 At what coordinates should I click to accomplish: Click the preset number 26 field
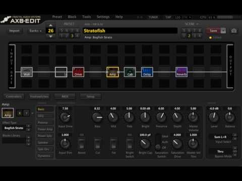pos(50,31)
